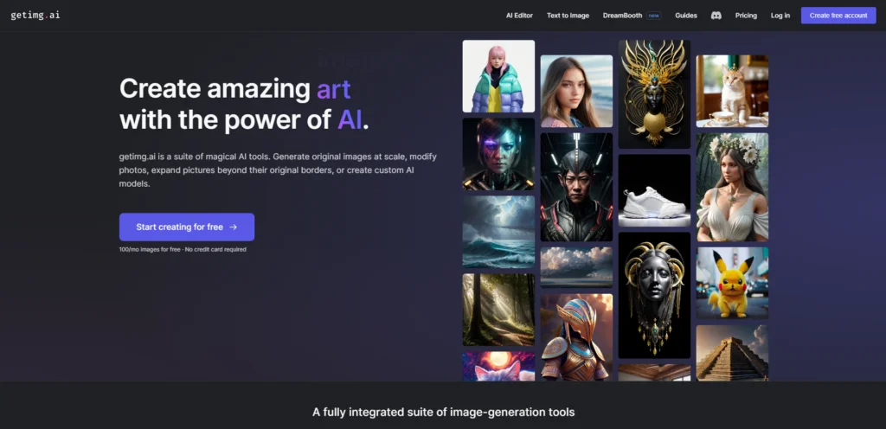Click Start creating for free button
886x429 pixels.
click(x=187, y=227)
